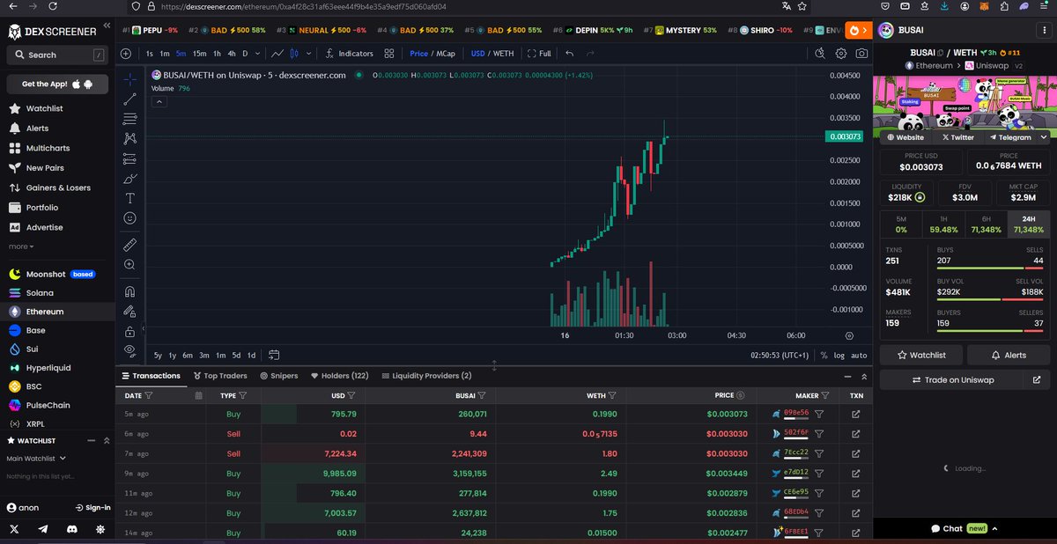Select the Transactions tab

[x=151, y=376]
